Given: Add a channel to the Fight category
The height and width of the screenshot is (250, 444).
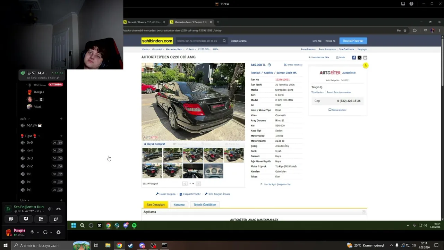Looking at the screenshot, I should click(x=61, y=136).
